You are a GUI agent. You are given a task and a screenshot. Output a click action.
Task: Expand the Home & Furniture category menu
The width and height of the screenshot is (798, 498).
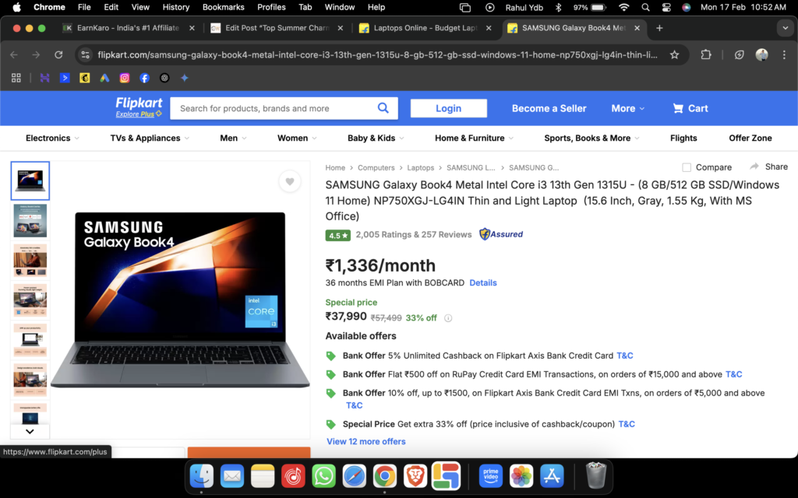click(x=474, y=139)
